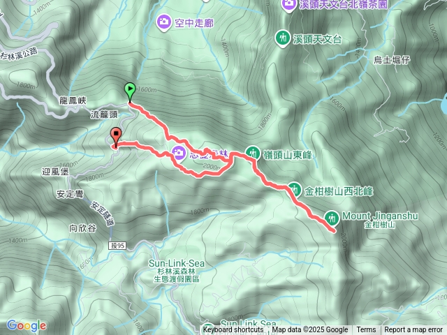
Task: Open the Google logo link
Action: point(27,326)
